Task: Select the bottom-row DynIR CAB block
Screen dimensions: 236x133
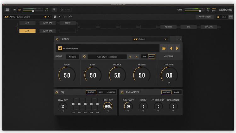Action: 48,31
